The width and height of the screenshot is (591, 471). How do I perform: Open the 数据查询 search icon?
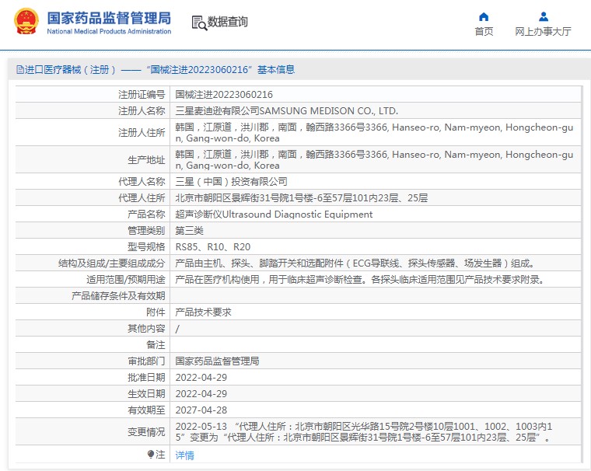tap(199, 23)
